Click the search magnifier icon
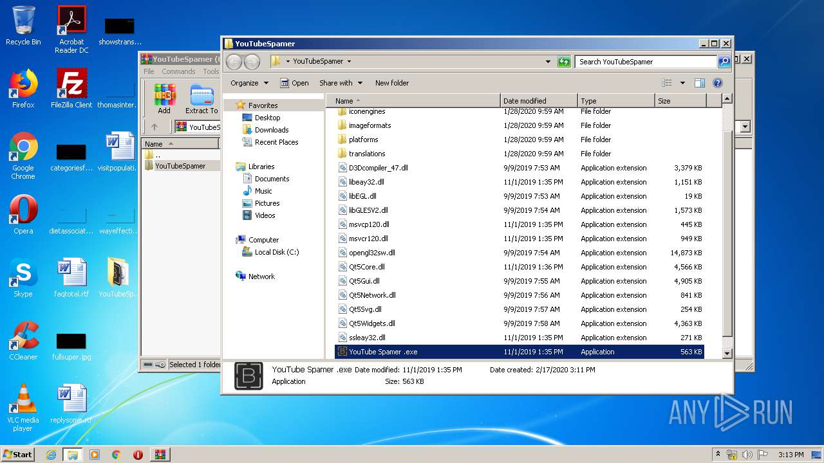The height and width of the screenshot is (463, 824). click(x=724, y=62)
